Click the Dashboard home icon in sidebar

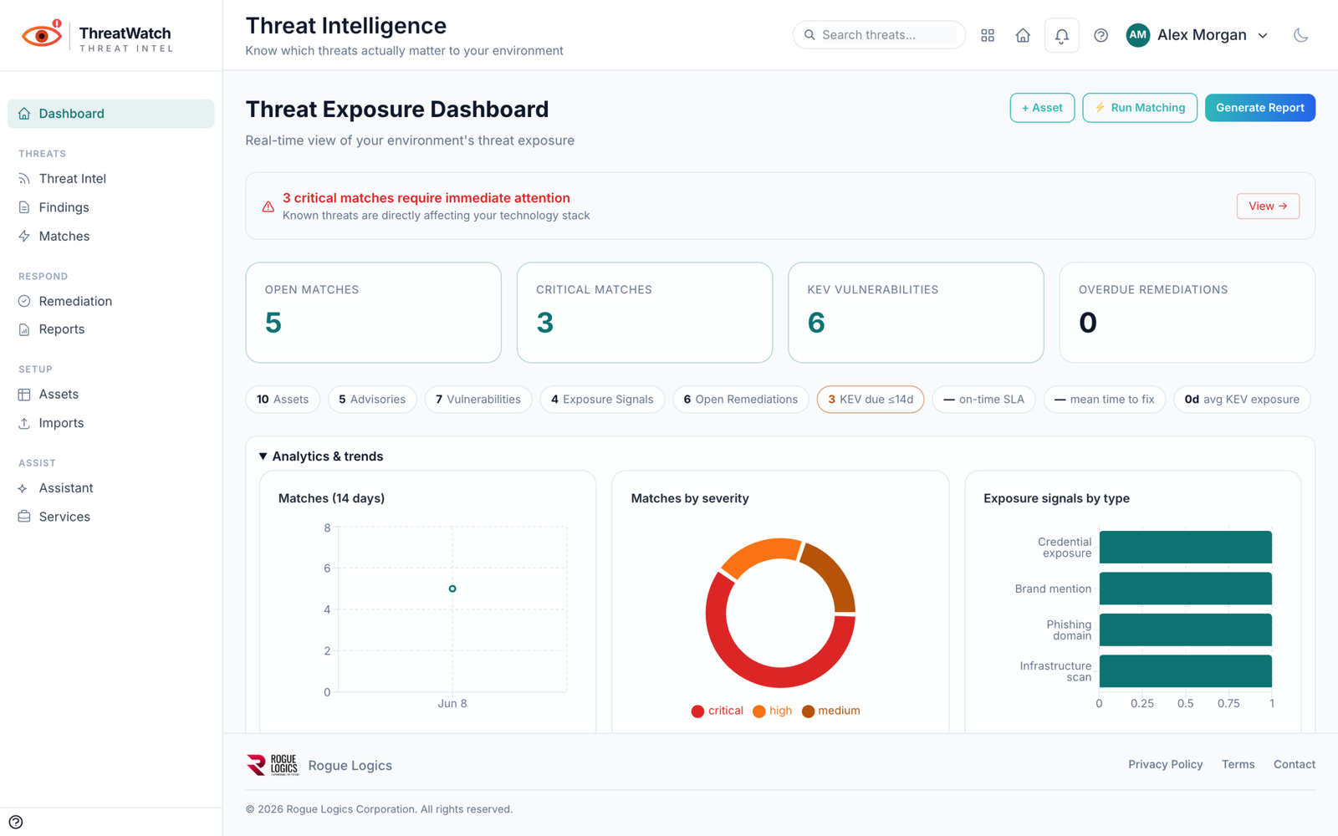[24, 114]
